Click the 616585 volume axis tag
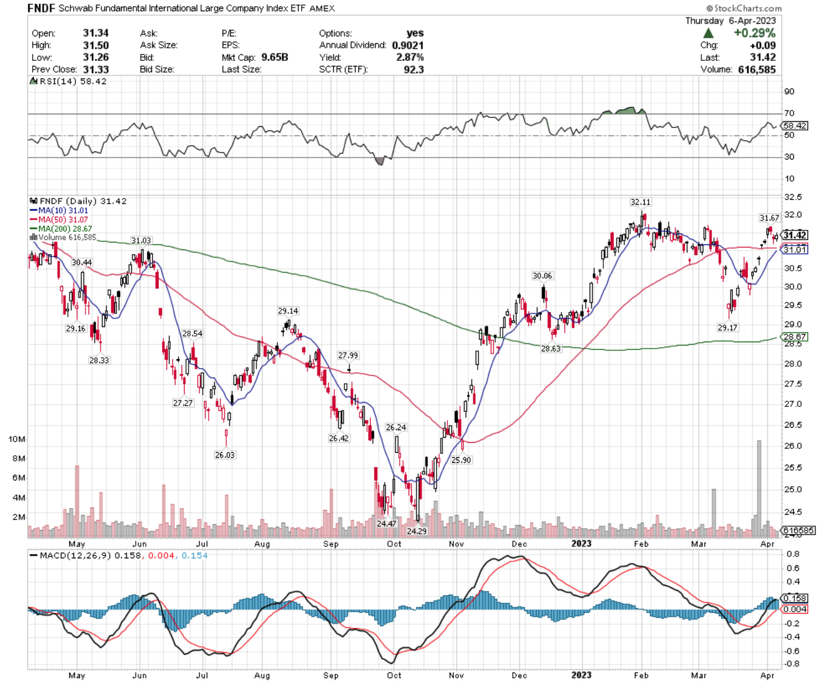 tap(798, 530)
